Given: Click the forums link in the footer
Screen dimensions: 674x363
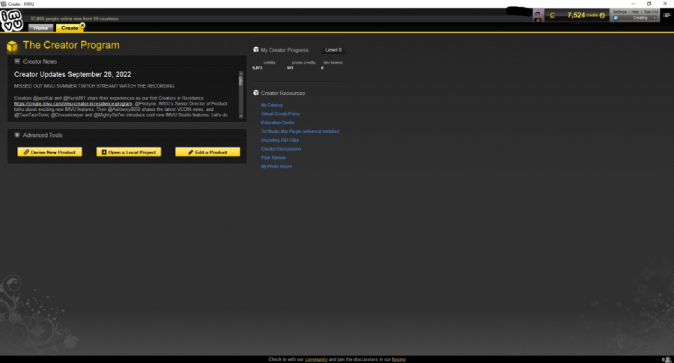Looking at the screenshot, I should [398, 359].
